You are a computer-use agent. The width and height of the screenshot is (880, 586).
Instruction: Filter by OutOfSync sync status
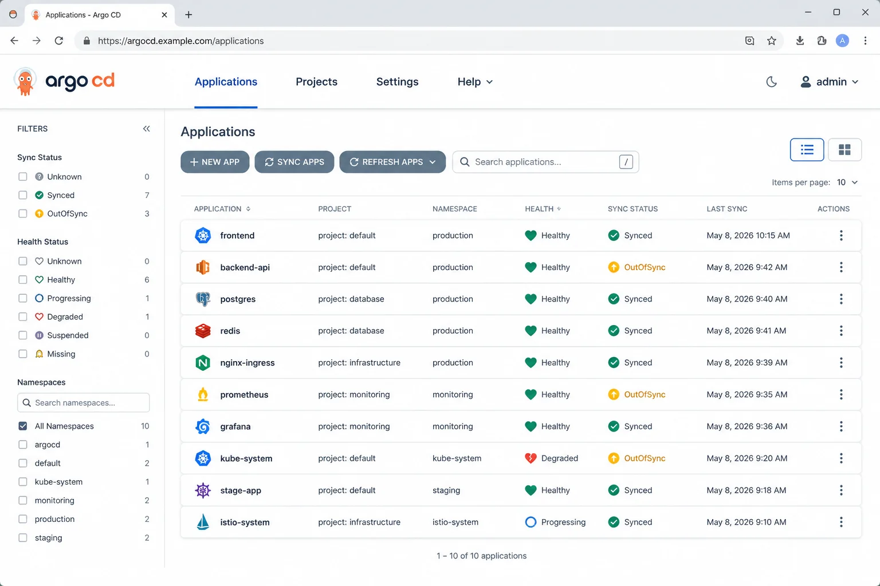(23, 213)
